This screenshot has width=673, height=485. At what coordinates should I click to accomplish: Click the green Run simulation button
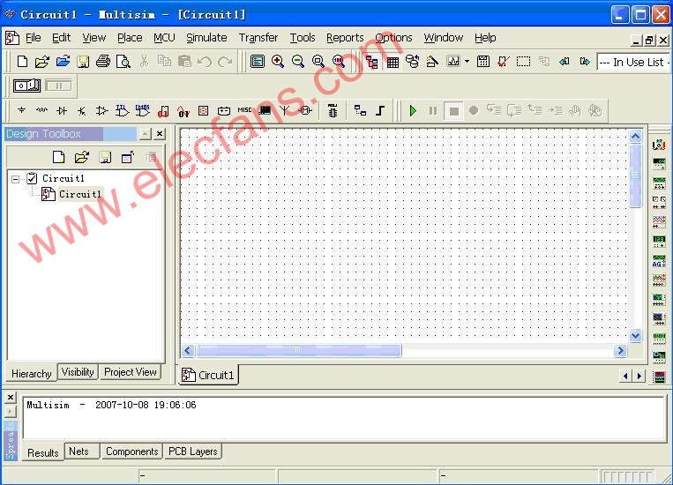[x=413, y=110]
